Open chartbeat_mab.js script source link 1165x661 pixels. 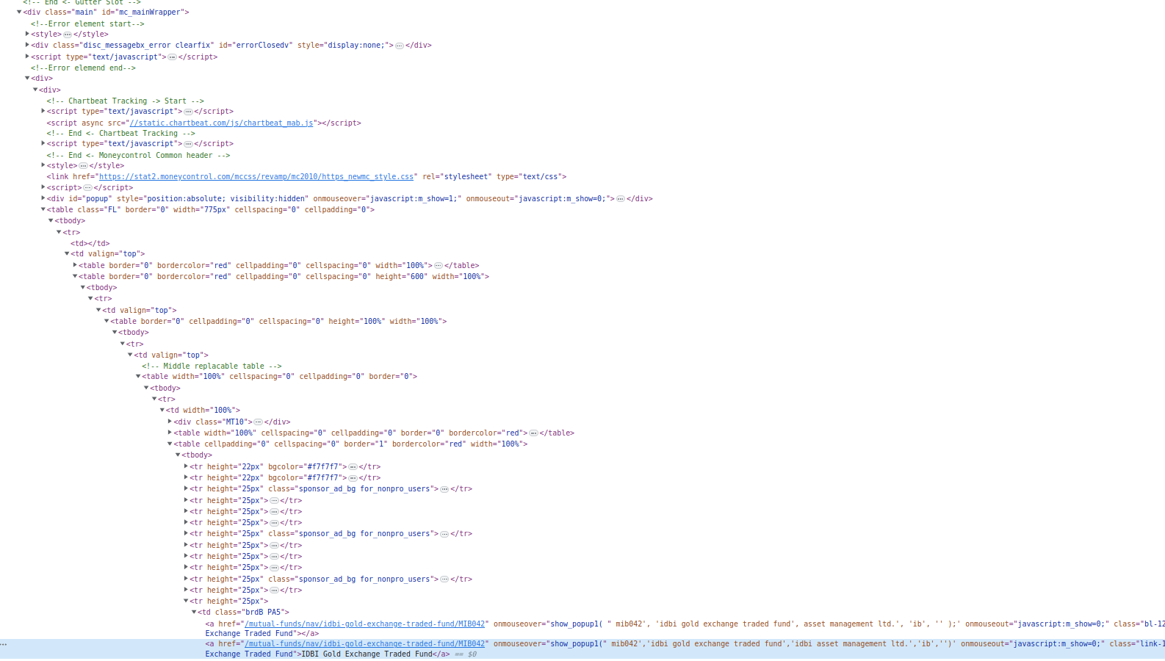click(222, 123)
